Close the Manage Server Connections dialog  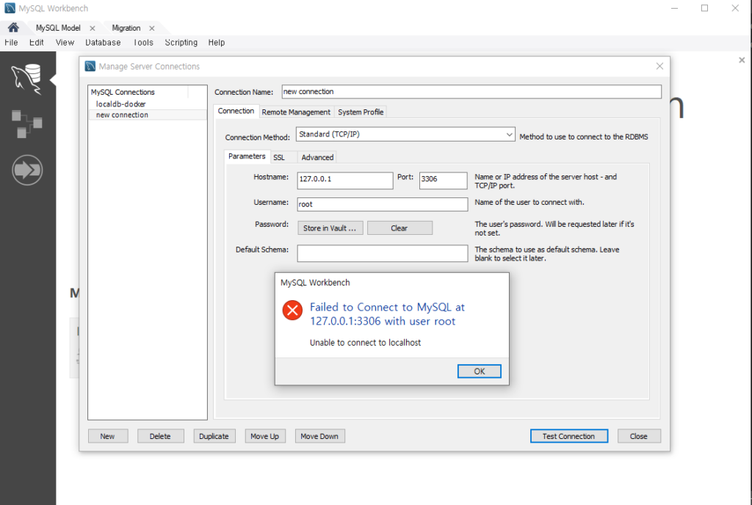(x=659, y=66)
